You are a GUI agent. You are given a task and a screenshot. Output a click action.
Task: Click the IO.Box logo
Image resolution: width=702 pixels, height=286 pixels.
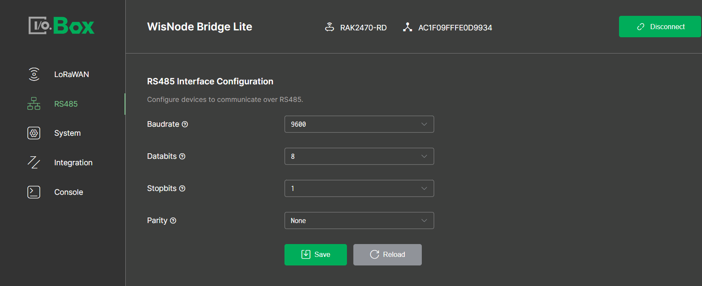[62, 26]
